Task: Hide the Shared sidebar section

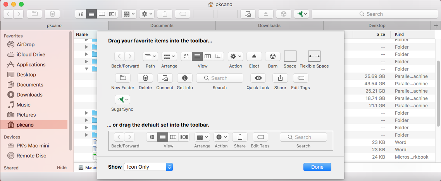Action: (62, 167)
